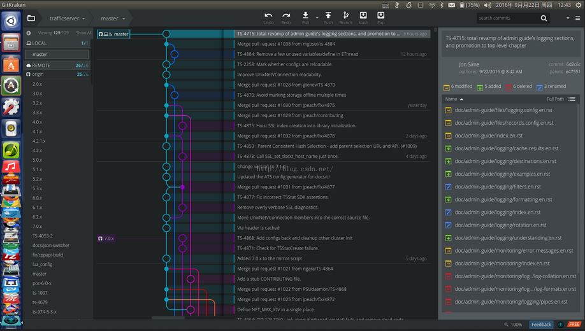Click Show All in the left panel
This screenshot has height=331, width=585.
(x=83, y=33)
